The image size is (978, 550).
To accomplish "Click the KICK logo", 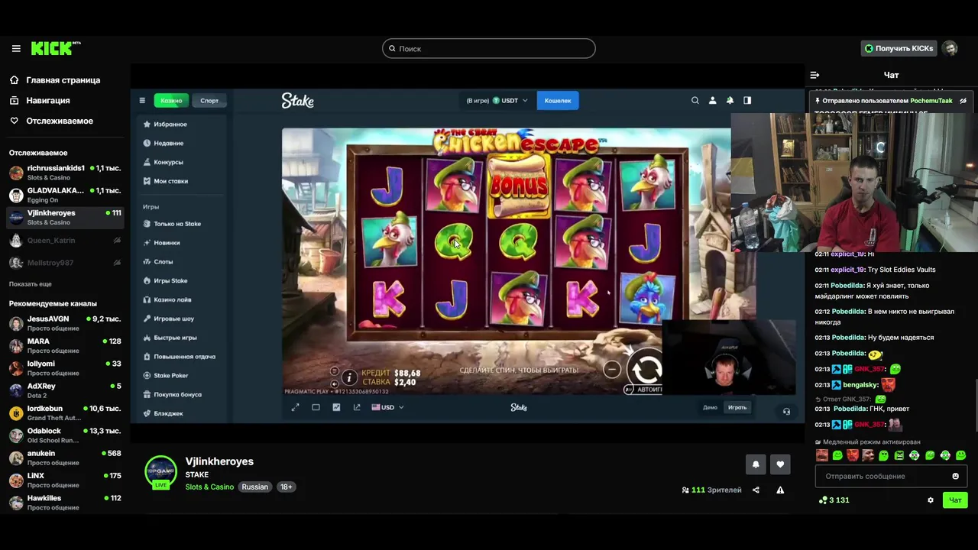I will [55, 48].
